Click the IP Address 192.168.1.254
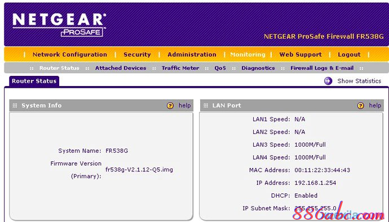The height and width of the screenshot is (222, 389). coord(315,183)
